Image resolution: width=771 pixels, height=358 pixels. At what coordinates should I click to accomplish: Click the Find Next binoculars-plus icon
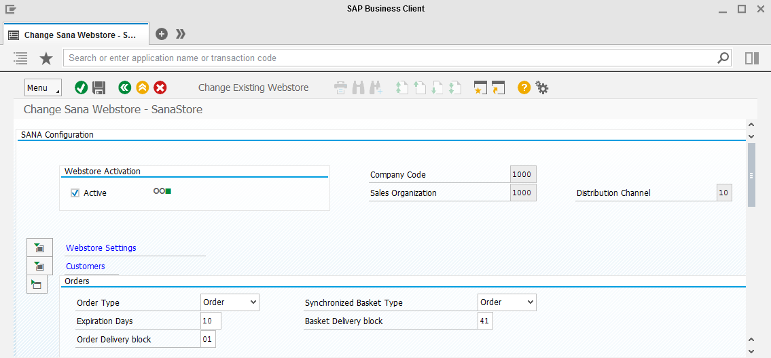pos(376,88)
